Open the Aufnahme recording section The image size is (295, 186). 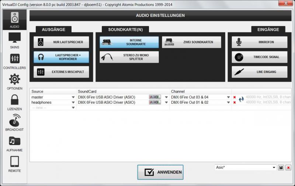[14, 144]
